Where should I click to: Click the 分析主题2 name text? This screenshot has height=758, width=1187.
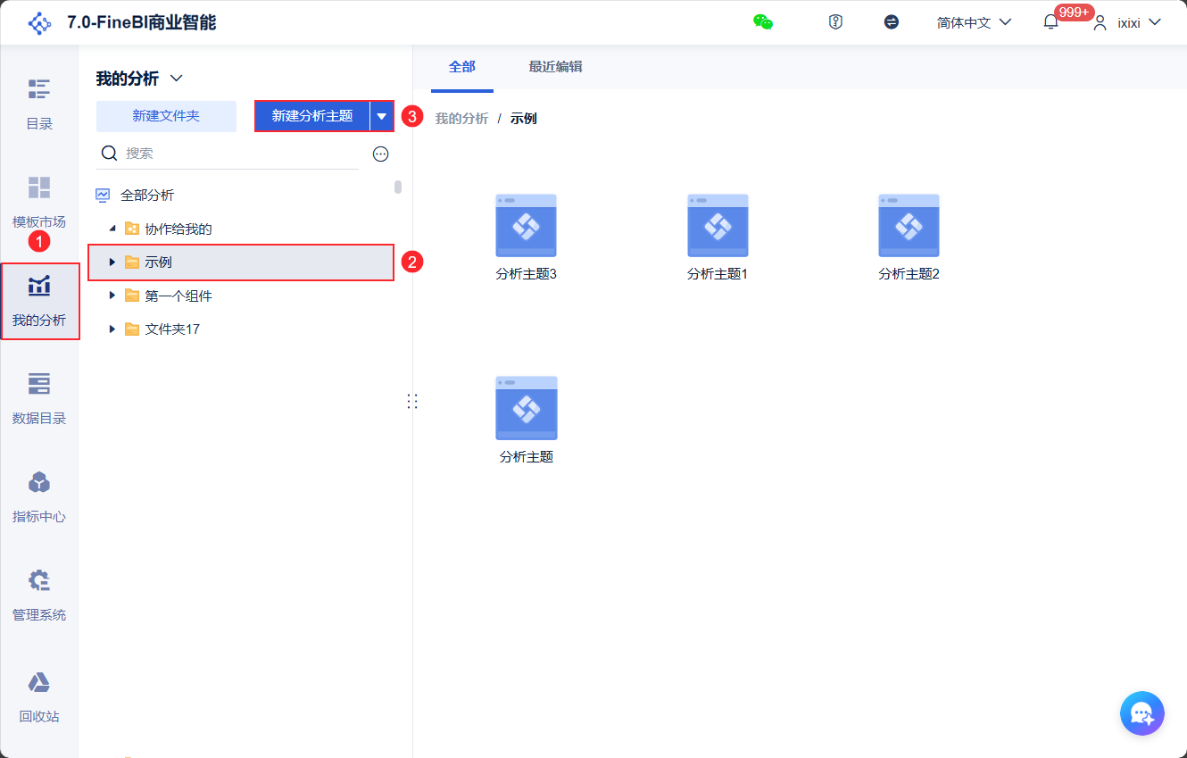pyautogui.click(x=909, y=274)
